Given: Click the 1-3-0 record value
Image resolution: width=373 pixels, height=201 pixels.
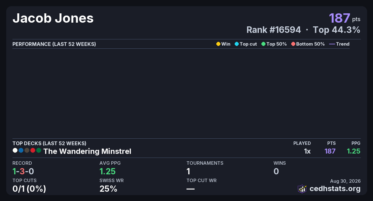Looking at the screenshot, I should (x=23, y=171).
